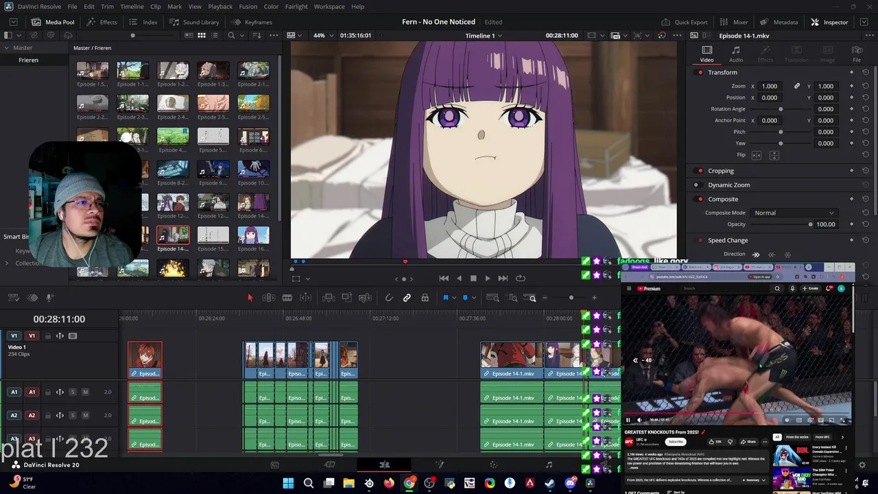The image size is (878, 494).
Task: Toggle Transform section enable switch
Action: tap(700, 72)
